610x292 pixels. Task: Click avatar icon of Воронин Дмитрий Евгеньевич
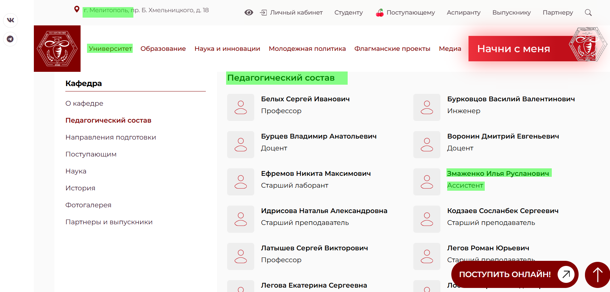[427, 145]
